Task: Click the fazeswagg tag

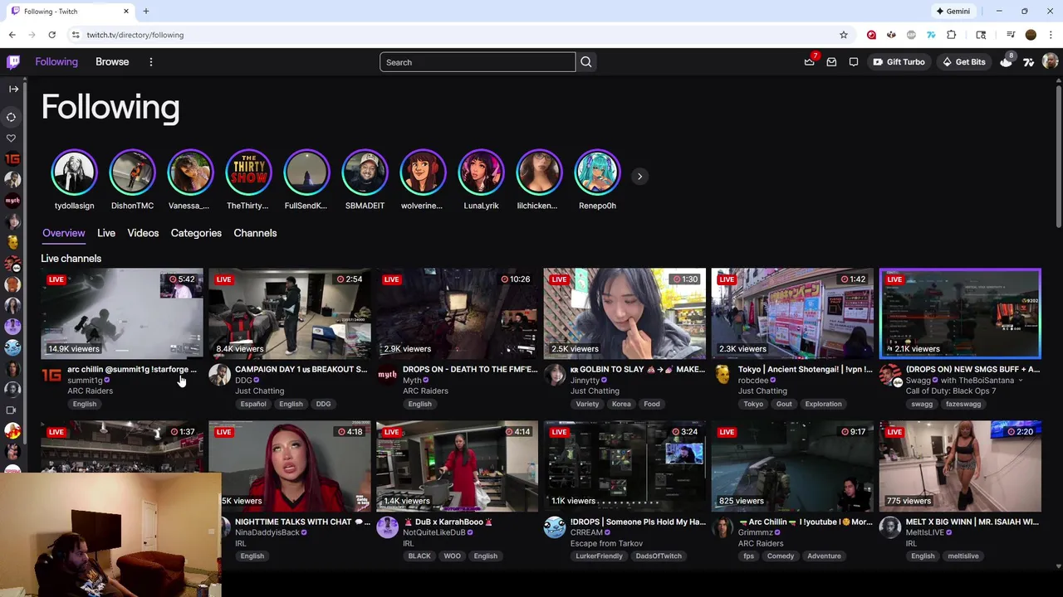Action: tap(963, 404)
